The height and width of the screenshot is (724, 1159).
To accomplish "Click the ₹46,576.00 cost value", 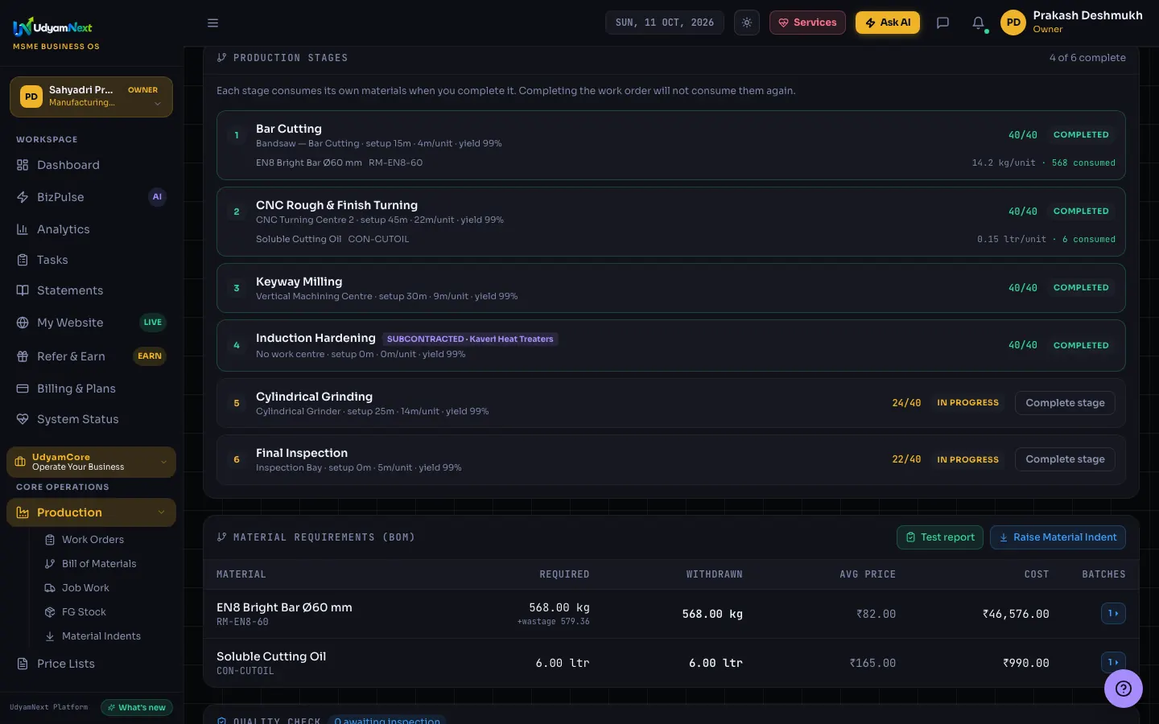I will click(1016, 614).
